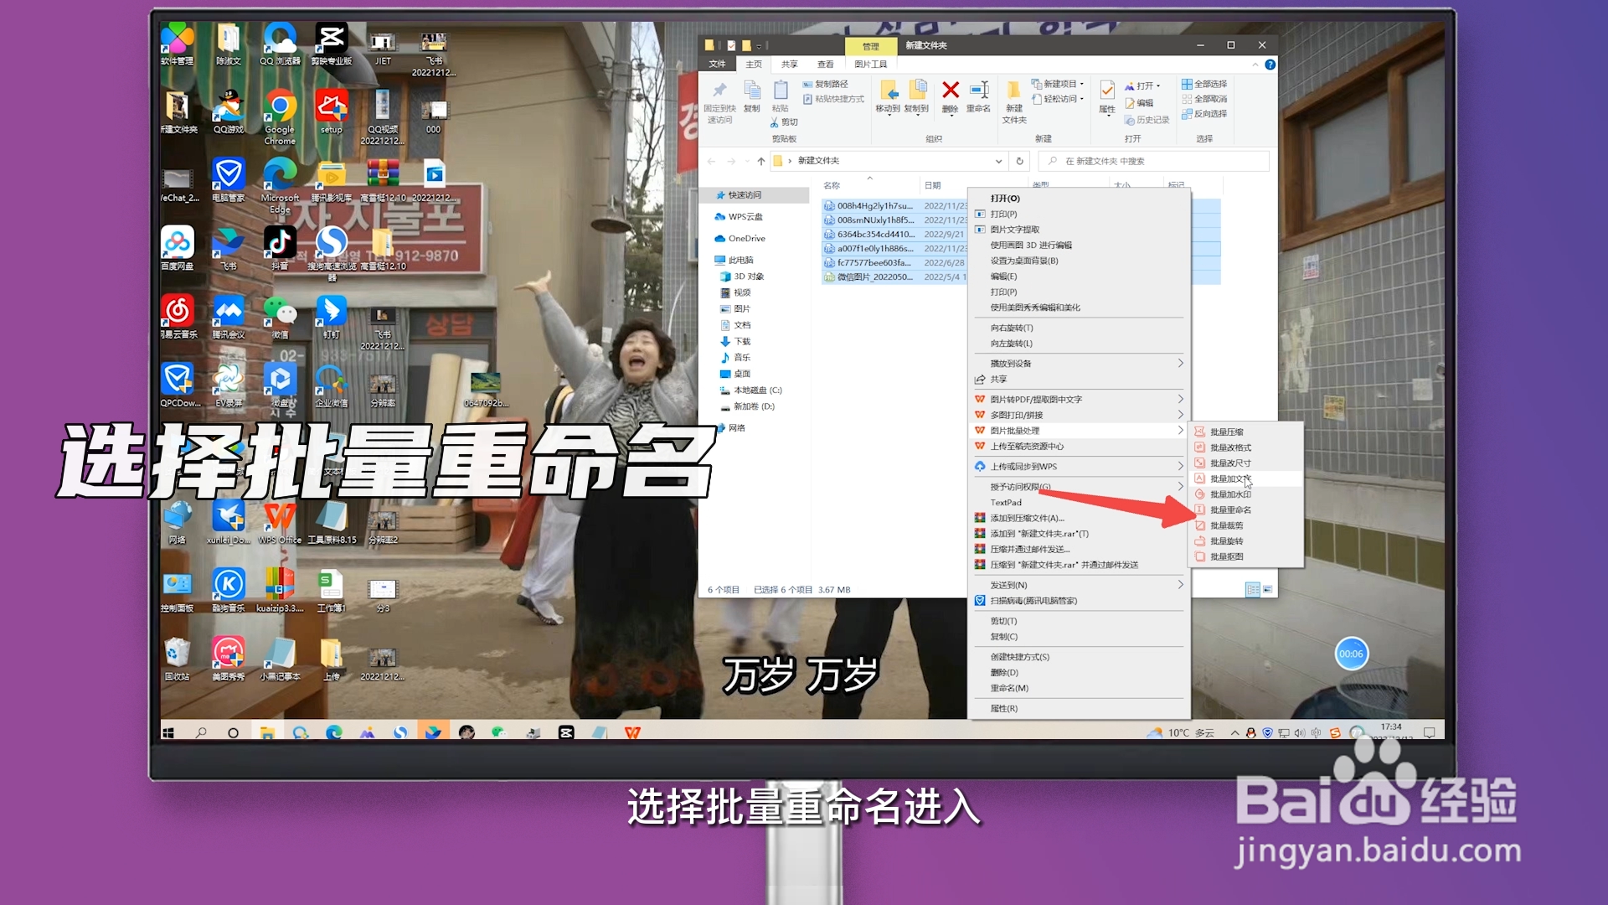This screenshot has height=905, width=1608.
Task: Click the 名称 column header
Action: pyautogui.click(x=832, y=186)
